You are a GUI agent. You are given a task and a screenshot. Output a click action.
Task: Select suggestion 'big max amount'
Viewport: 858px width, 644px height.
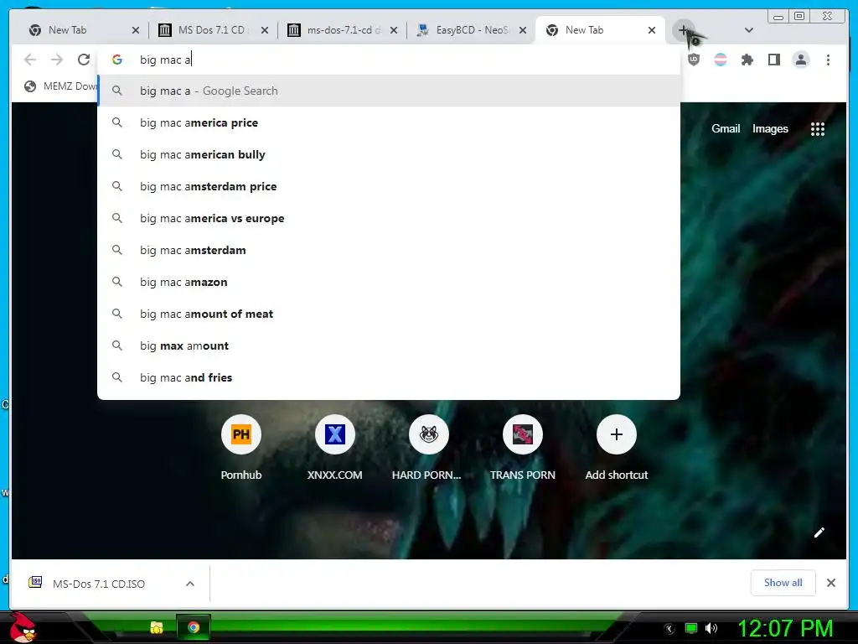(389, 345)
